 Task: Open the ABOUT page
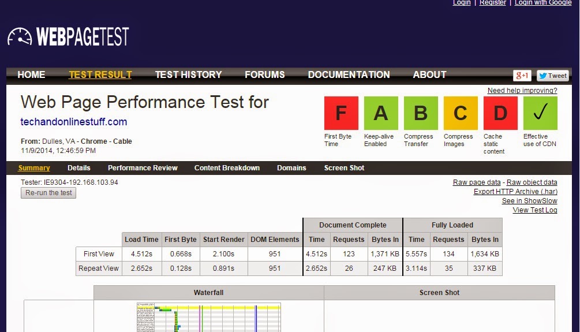click(x=429, y=74)
